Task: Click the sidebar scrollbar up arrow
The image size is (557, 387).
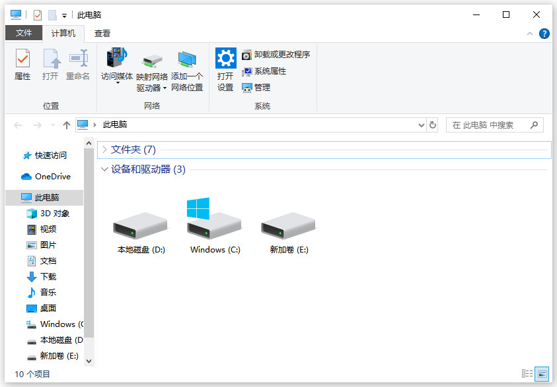Action: (89, 143)
